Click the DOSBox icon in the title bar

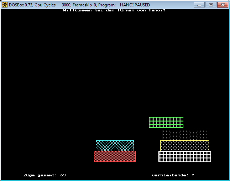pos(5,5)
